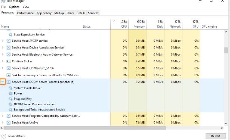The image size is (230, 140).
Task: Click the Program Compatibility Assistant host icon
Action: point(9,116)
